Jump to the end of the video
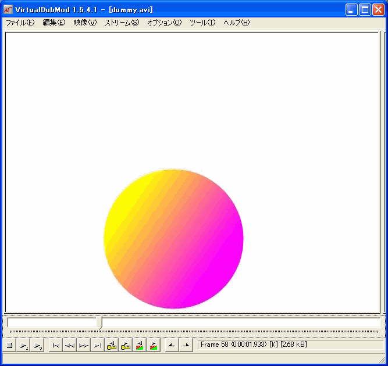The height and width of the screenshot is (366, 388). 97,345
